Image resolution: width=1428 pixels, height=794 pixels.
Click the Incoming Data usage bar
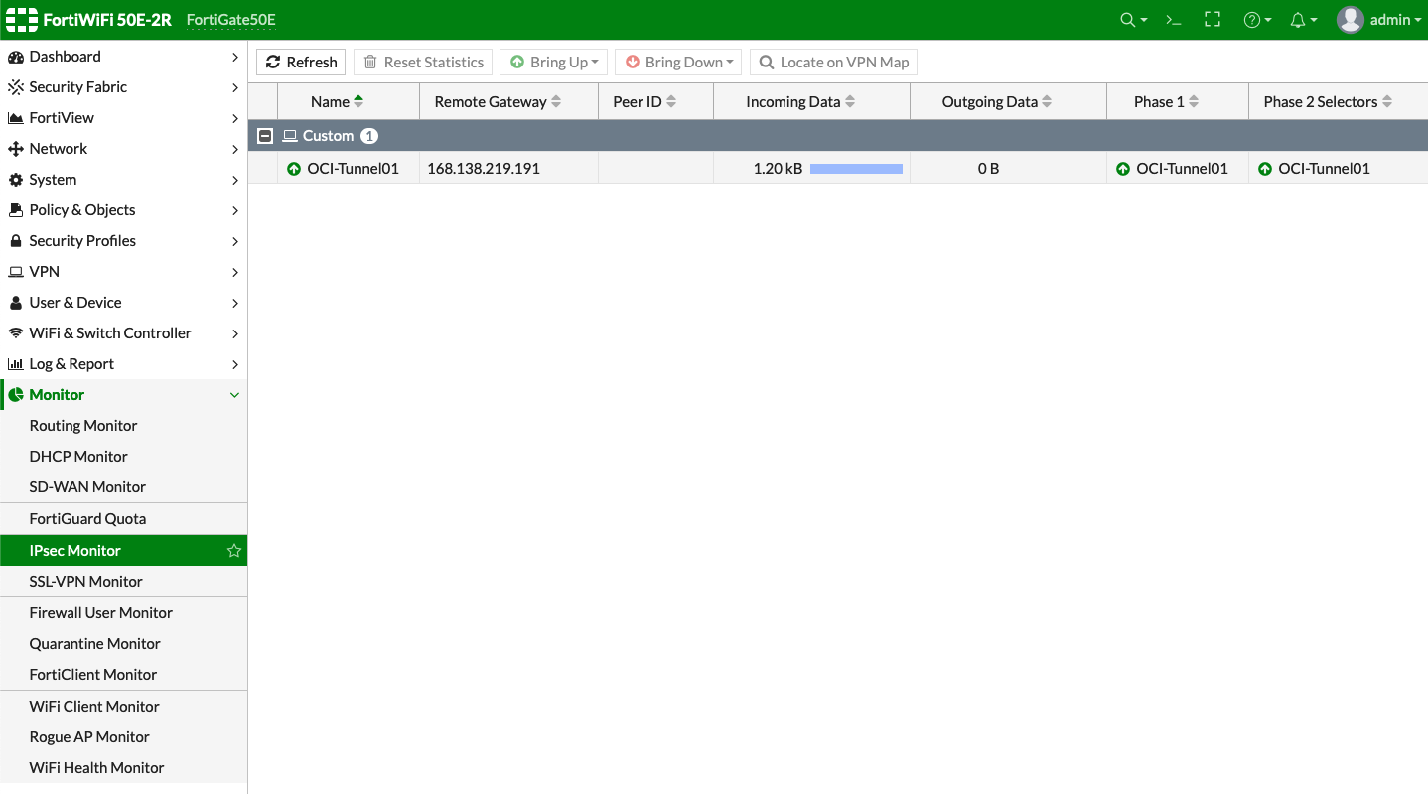tap(856, 168)
